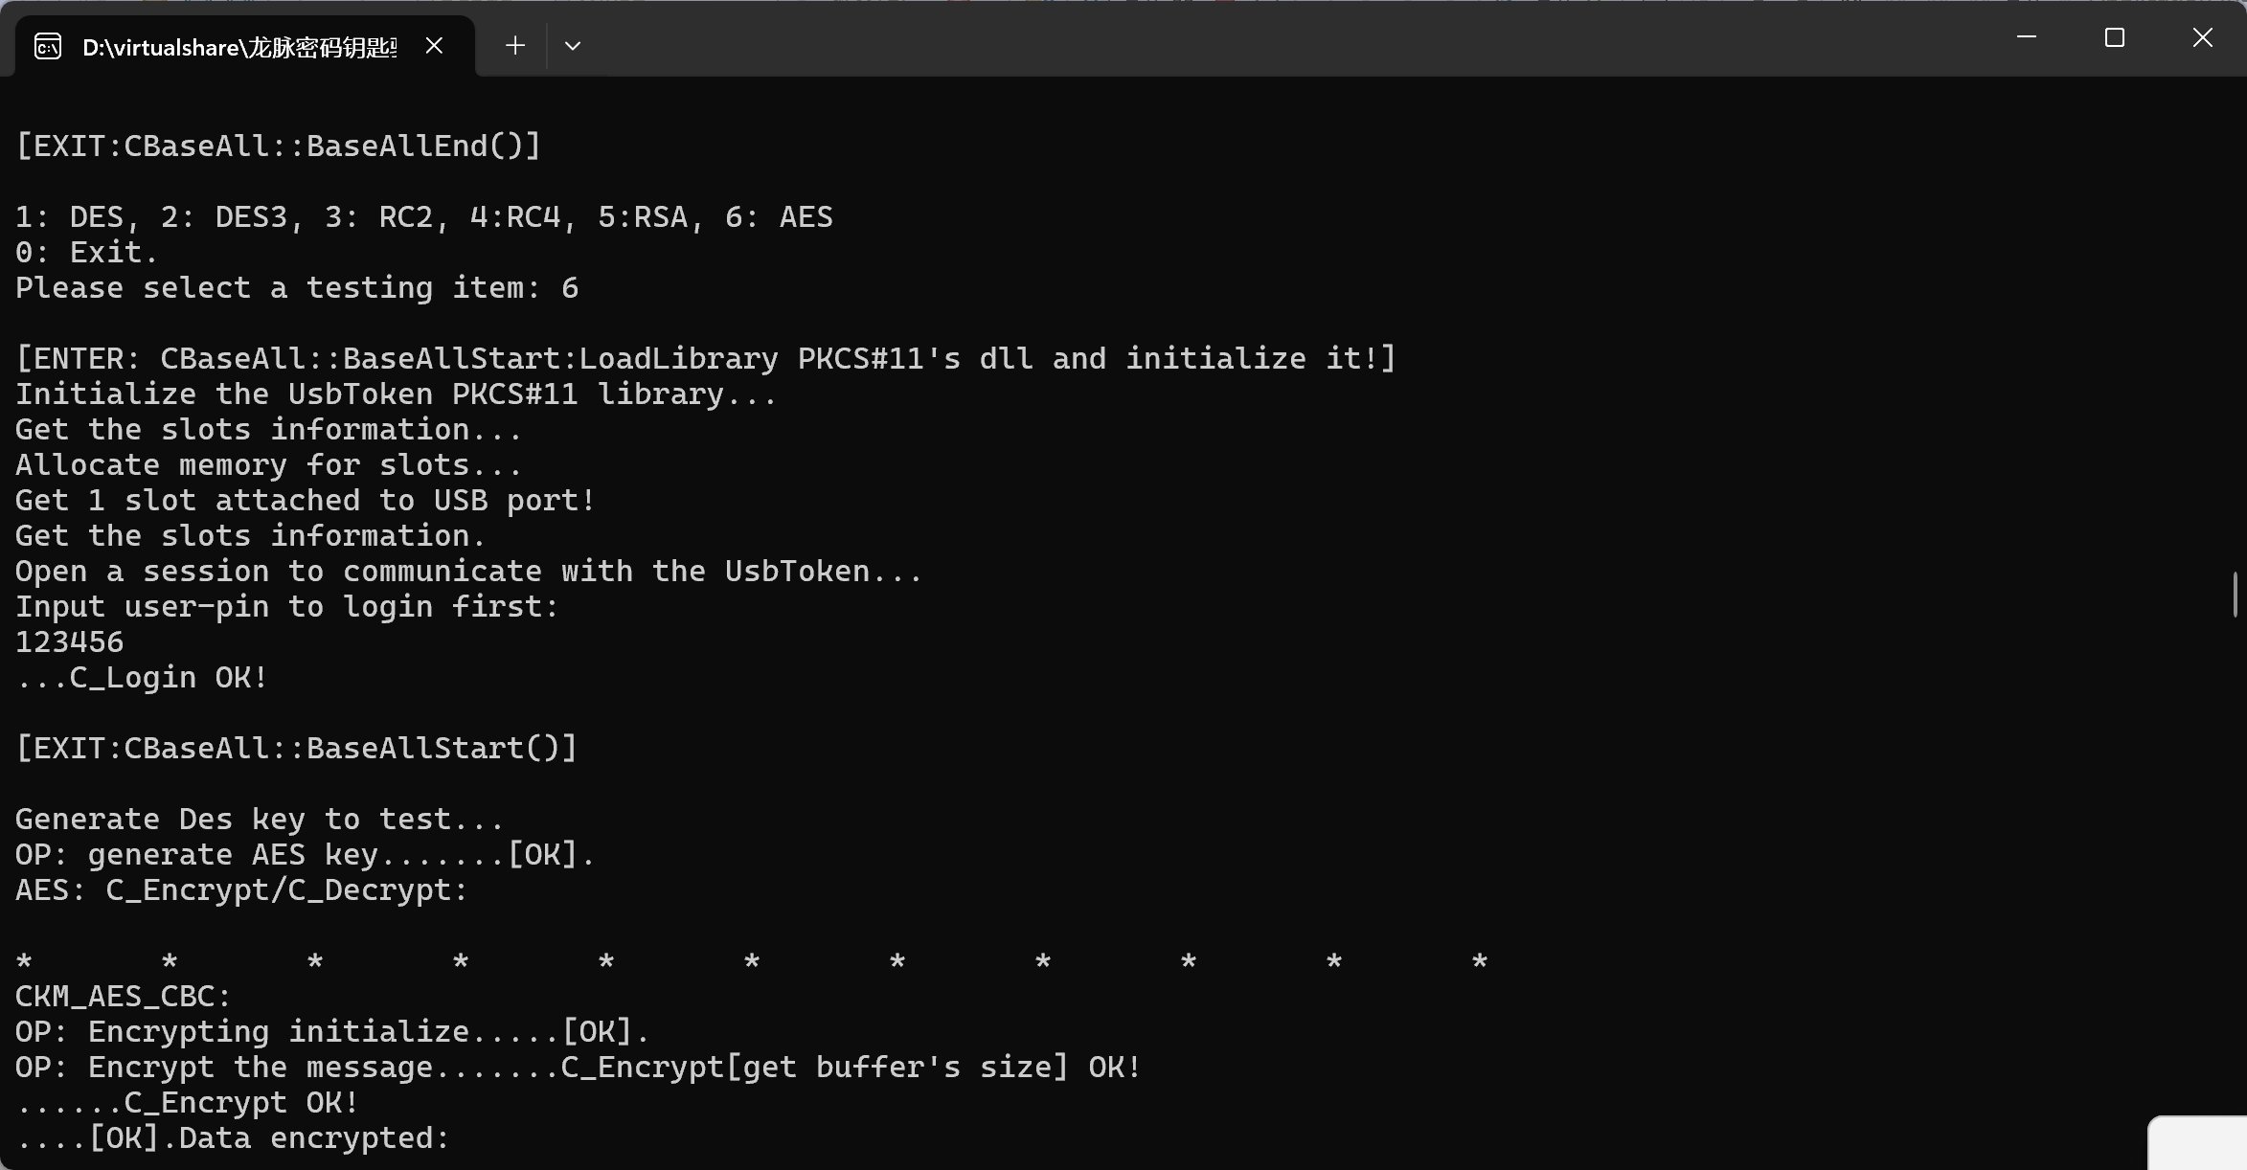Close the terminal window
This screenshot has height=1170, width=2247.
click(2203, 38)
